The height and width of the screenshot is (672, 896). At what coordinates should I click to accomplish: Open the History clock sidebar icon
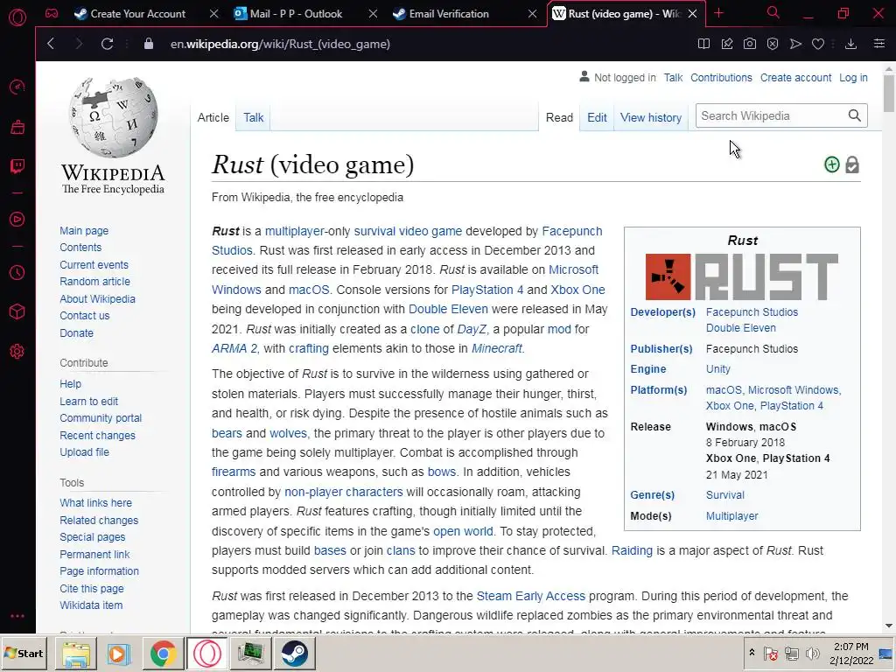point(17,273)
